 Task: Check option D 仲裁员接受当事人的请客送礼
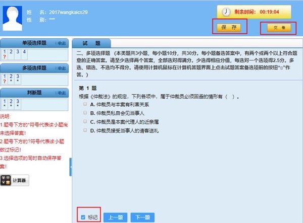pyautogui.click(x=85, y=130)
